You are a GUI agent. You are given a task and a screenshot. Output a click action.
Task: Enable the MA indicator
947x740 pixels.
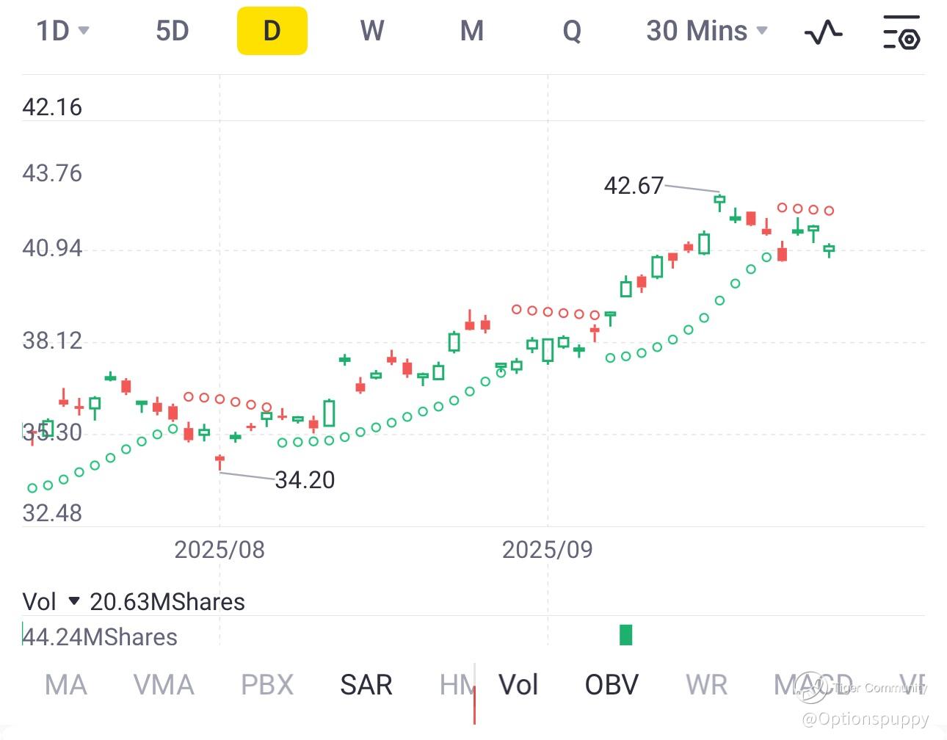[x=66, y=685]
